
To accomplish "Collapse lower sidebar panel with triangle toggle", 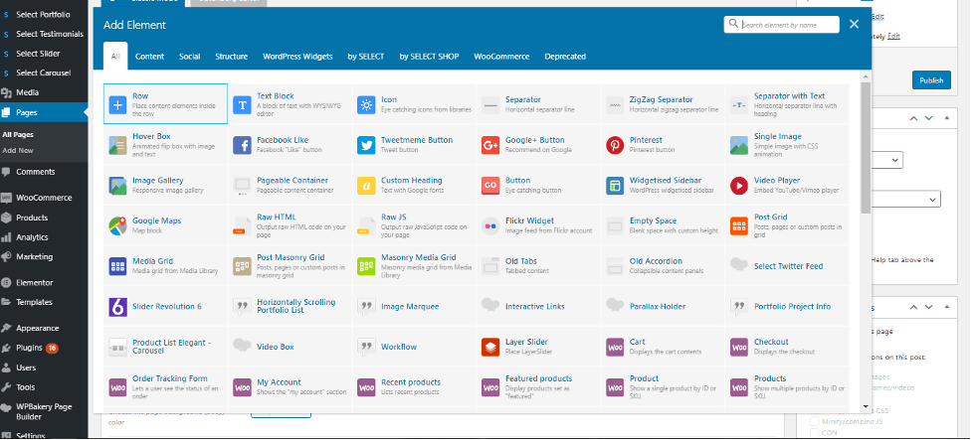I will click(946, 307).
